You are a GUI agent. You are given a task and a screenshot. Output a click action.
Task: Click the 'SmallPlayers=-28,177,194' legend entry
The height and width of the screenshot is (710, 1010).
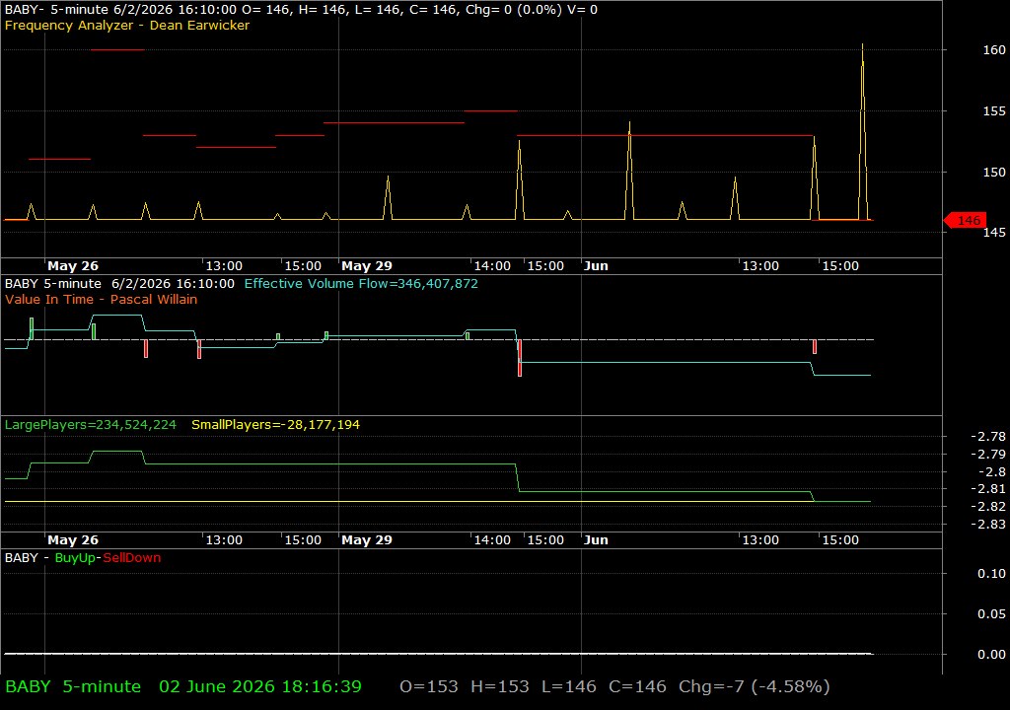point(276,425)
